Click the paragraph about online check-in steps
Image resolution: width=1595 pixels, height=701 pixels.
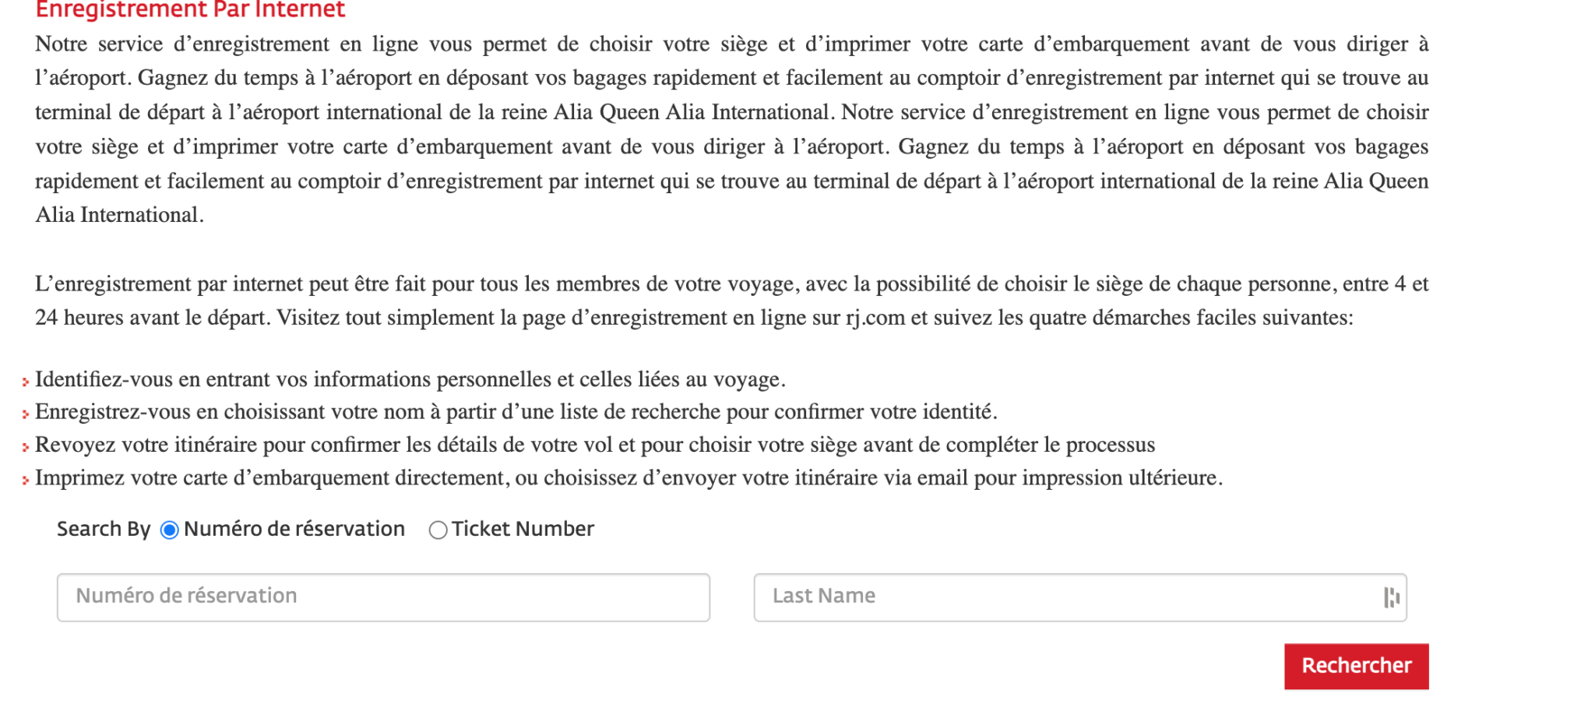(x=732, y=300)
